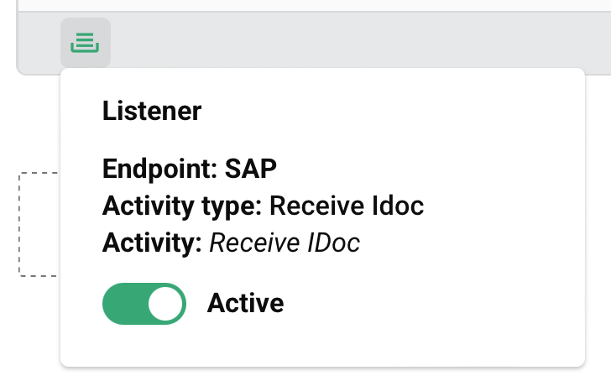Open the italic "Receive IDoc" activity
The image size is (611, 381).
click(285, 243)
